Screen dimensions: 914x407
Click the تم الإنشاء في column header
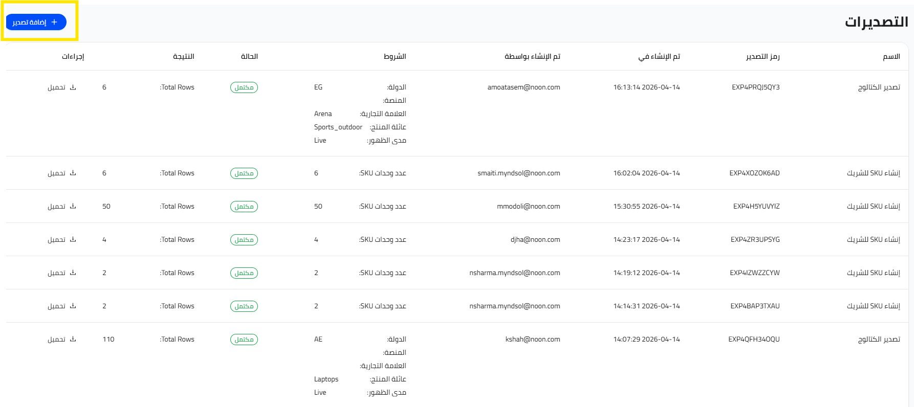pos(659,56)
